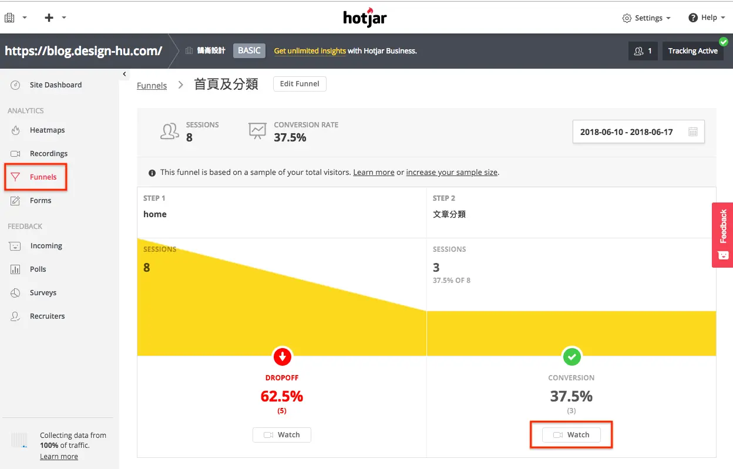Click the info icon beside sample notice
This screenshot has width=733, height=469.
click(152, 173)
